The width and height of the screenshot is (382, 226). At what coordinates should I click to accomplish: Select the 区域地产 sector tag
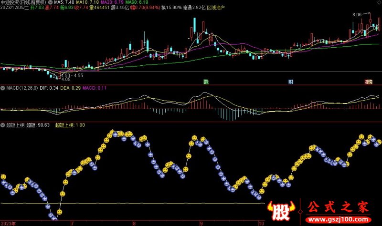216,8
